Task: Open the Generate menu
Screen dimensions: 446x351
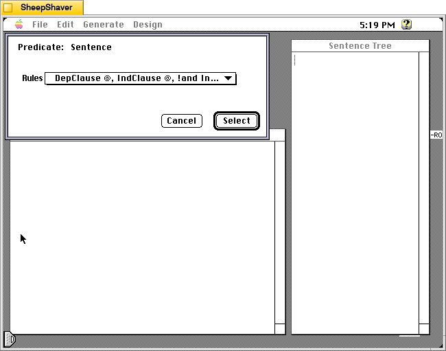Action: [x=104, y=25]
